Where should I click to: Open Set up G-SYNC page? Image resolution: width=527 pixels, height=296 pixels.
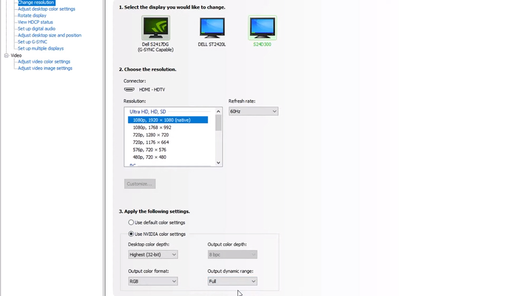pos(32,42)
